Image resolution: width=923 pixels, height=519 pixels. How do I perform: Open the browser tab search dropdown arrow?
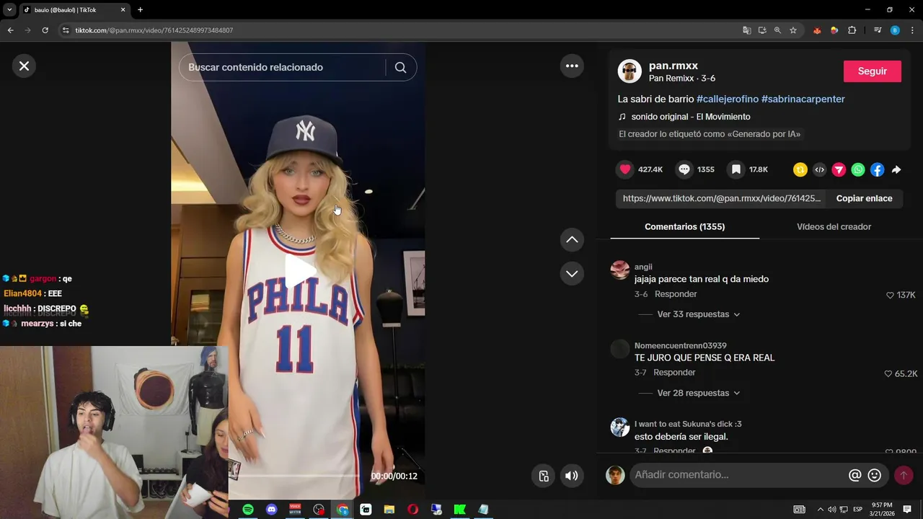click(x=9, y=10)
